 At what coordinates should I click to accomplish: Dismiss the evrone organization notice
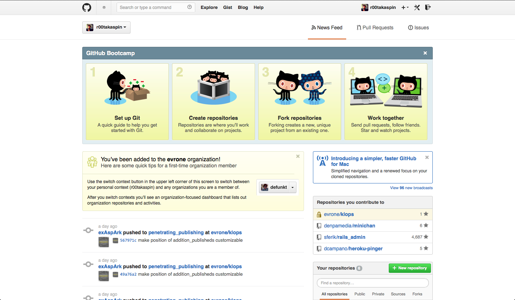pos(298,156)
